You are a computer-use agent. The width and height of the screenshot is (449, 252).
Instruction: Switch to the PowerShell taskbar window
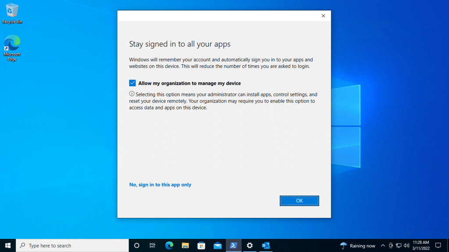click(234, 245)
